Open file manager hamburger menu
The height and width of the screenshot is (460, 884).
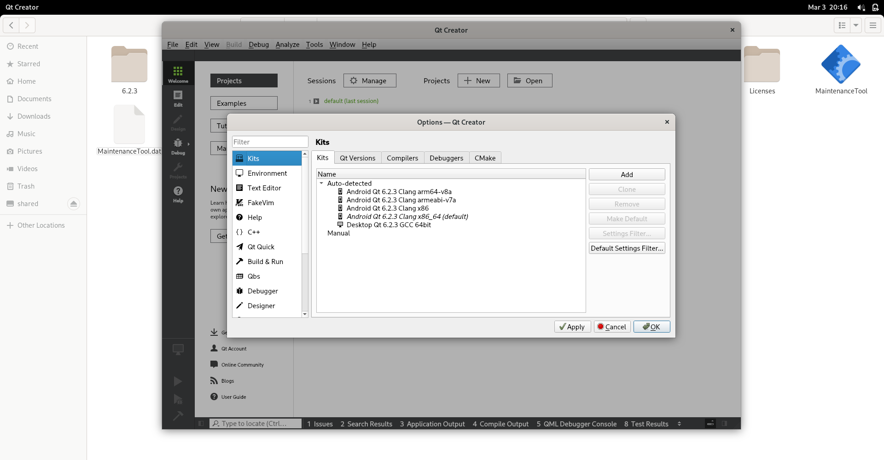pos(872,25)
